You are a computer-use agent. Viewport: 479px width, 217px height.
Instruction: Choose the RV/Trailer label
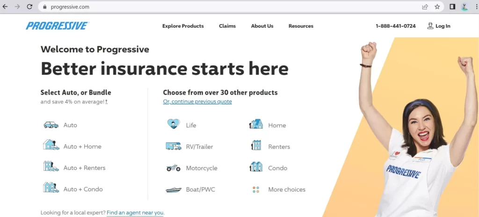[199, 147]
